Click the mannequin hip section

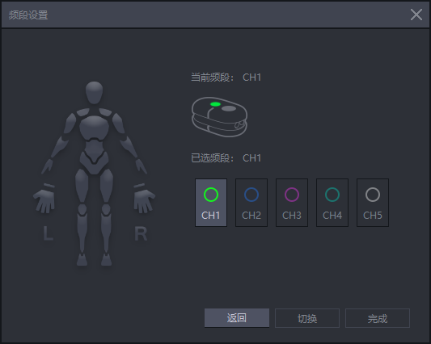[94, 162]
